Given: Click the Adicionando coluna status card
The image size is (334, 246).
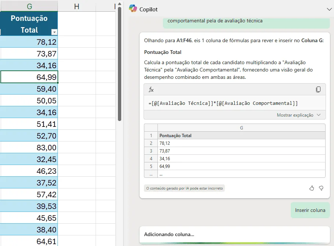Looking at the screenshot, I should 234,234.
